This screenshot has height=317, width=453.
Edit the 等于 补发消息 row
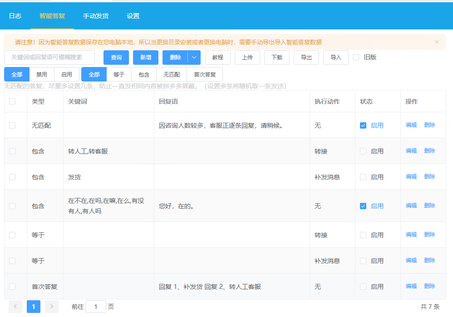411,260
